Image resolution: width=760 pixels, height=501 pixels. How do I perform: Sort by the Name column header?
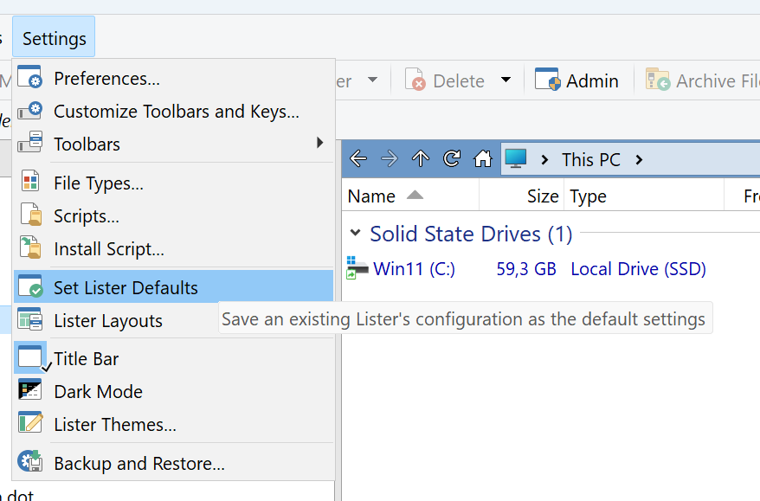371,196
